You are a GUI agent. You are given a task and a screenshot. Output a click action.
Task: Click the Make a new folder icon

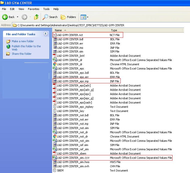[8, 41]
